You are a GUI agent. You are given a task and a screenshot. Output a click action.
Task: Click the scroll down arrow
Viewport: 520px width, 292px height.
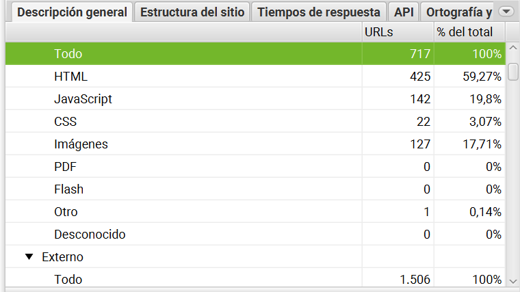pyautogui.click(x=513, y=280)
